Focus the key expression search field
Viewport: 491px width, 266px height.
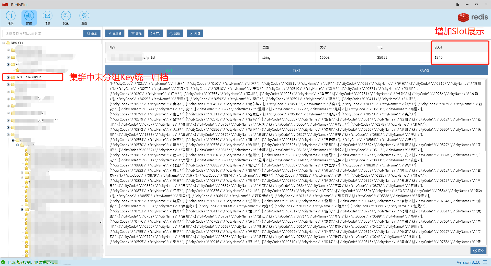(x=43, y=33)
